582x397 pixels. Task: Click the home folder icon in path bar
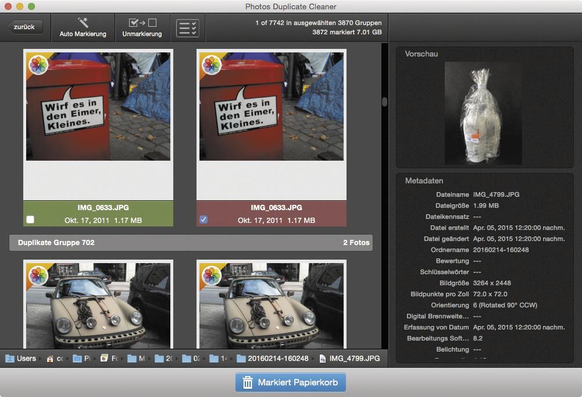[x=50, y=359]
